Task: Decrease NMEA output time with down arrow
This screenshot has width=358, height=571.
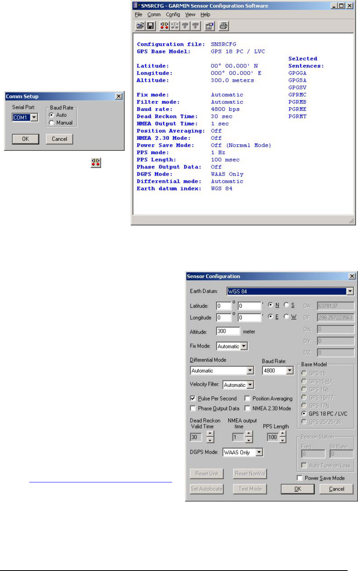Action: [249, 440]
